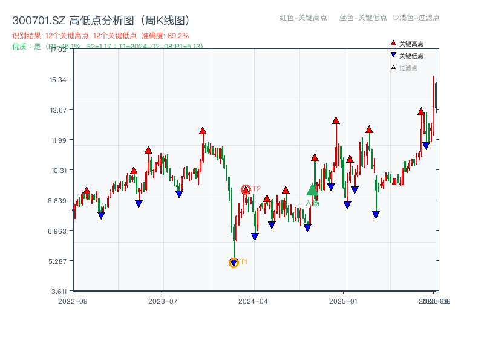Select the T2 red circle marker
484x363 pixels.
pos(246,189)
